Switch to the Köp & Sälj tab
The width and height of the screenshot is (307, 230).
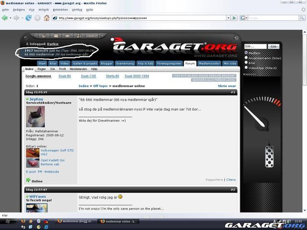pyautogui.click(x=145, y=63)
